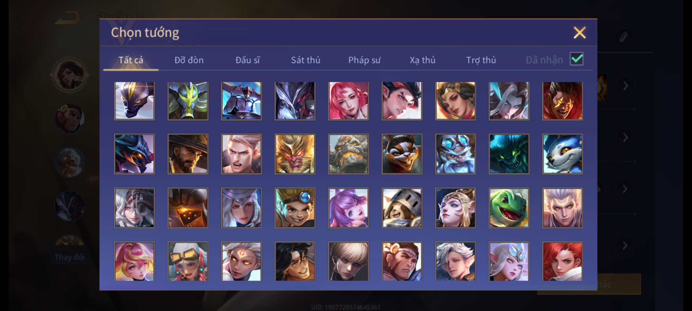Pick the blue-bearded dwarf with goggles
692x311 pixels.
point(455,154)
